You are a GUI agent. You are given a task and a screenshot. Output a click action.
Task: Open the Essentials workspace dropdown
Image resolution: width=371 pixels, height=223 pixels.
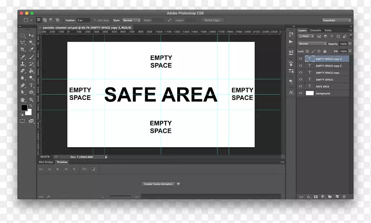[x=336, y=20]
